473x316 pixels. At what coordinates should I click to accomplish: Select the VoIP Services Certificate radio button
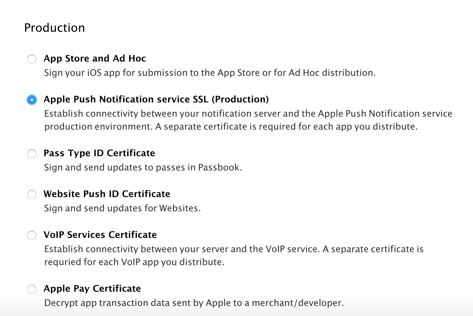(32, 235)
